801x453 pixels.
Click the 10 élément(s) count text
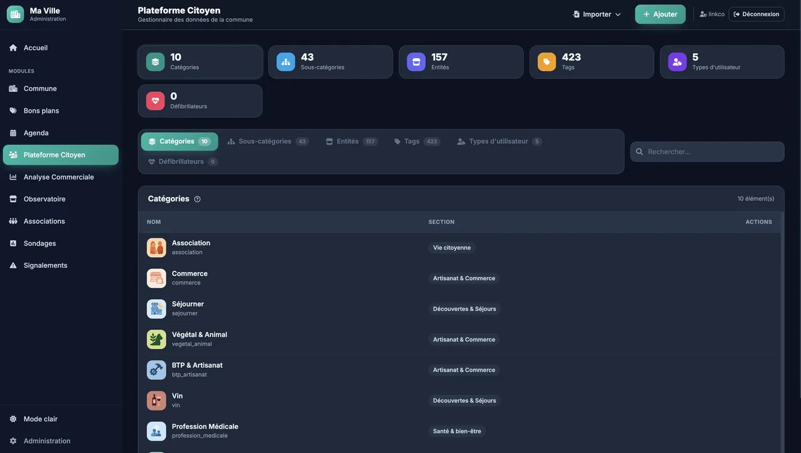pyautogui.click(x=756, y=199)
